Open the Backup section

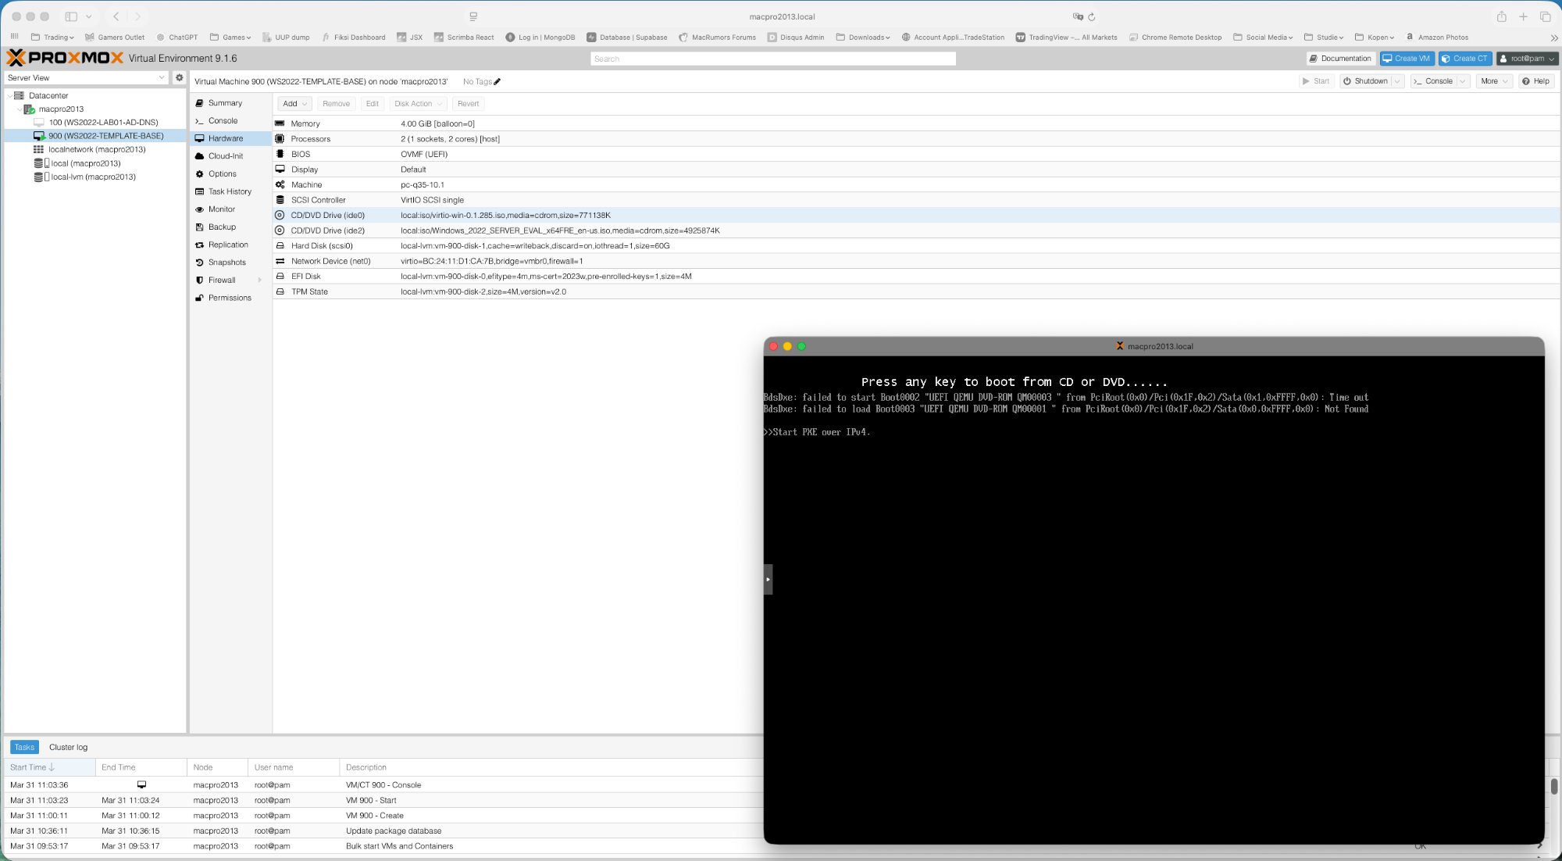click(x=220, y=227)
